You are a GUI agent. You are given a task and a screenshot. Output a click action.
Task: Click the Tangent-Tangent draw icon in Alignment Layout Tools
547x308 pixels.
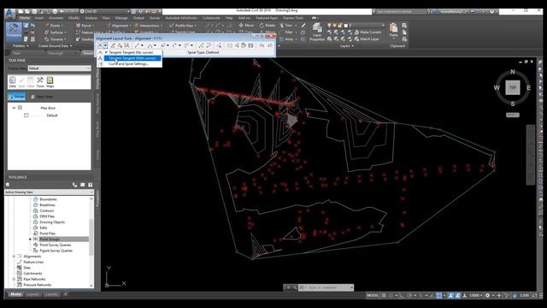[100, 45]
